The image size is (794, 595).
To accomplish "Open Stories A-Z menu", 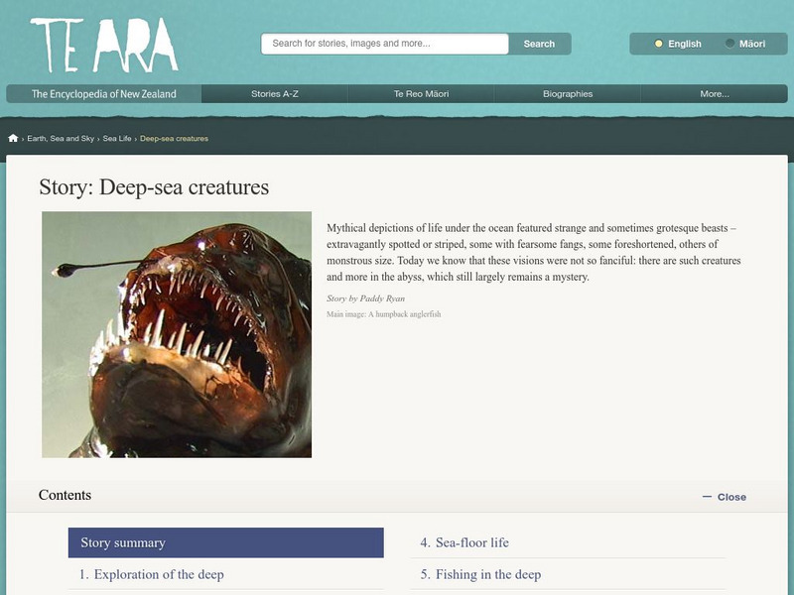I will coord(275,93).
